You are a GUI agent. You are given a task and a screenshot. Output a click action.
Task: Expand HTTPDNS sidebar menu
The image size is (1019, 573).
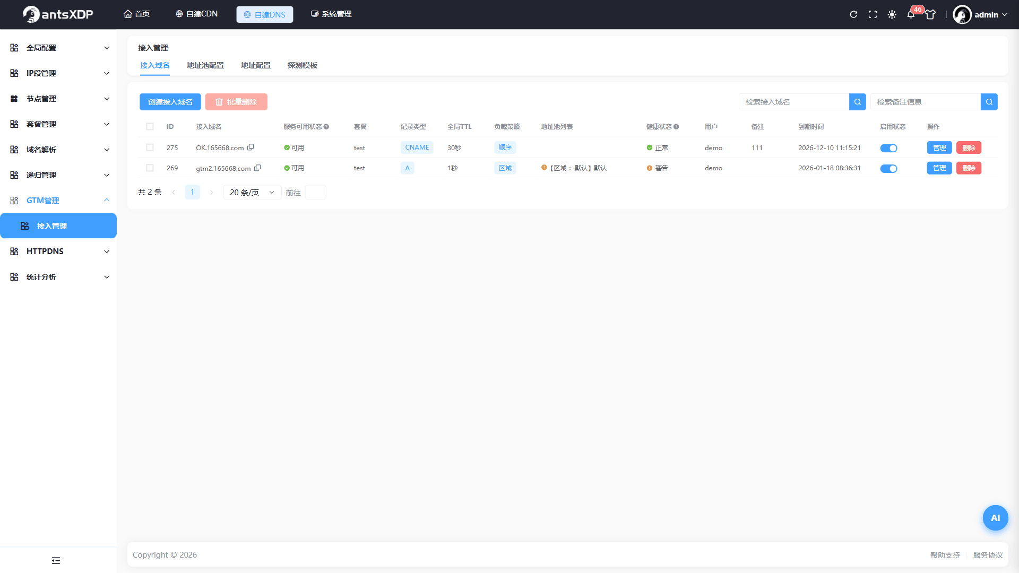pyautogui.click(x=58, y=251)
